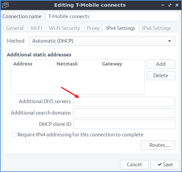Click the Delete address button
The image size is (182, 172).
[161, 76]
